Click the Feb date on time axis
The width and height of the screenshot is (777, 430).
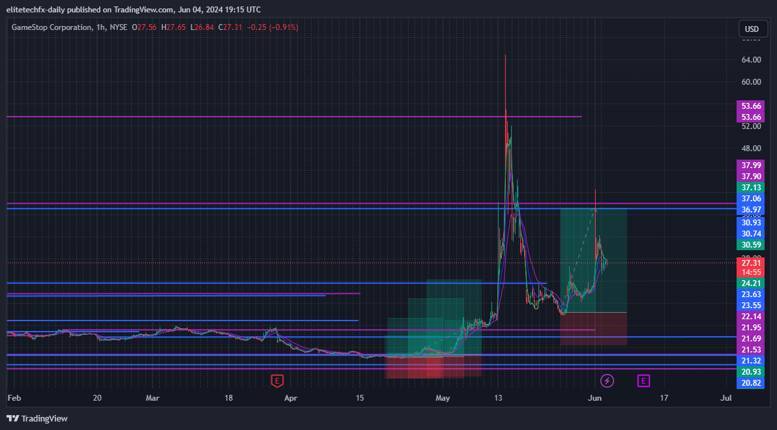(14, 398)
